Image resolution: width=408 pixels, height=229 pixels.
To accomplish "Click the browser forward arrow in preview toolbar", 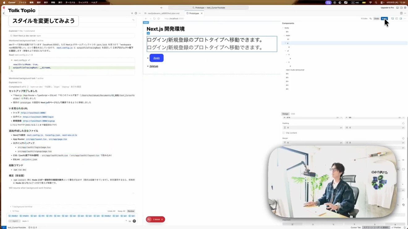I will (x=150, y=18).
